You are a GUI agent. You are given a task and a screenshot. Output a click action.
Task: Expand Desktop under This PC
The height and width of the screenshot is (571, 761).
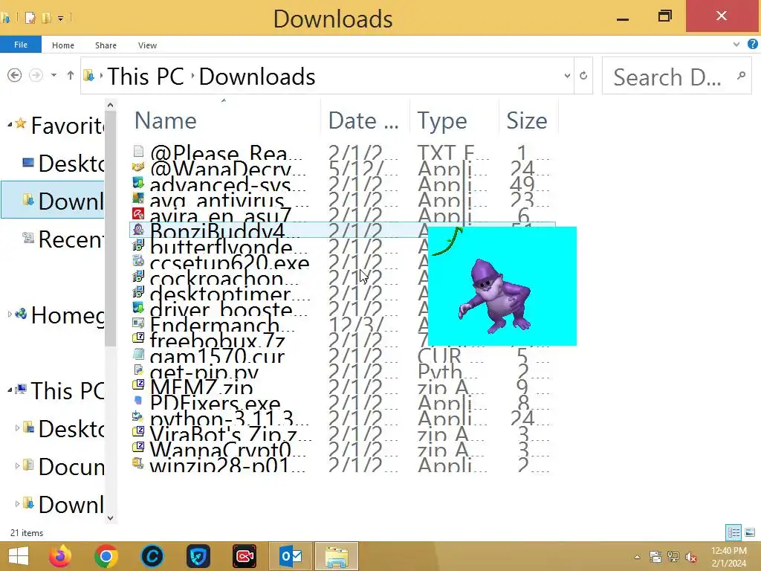18,428
